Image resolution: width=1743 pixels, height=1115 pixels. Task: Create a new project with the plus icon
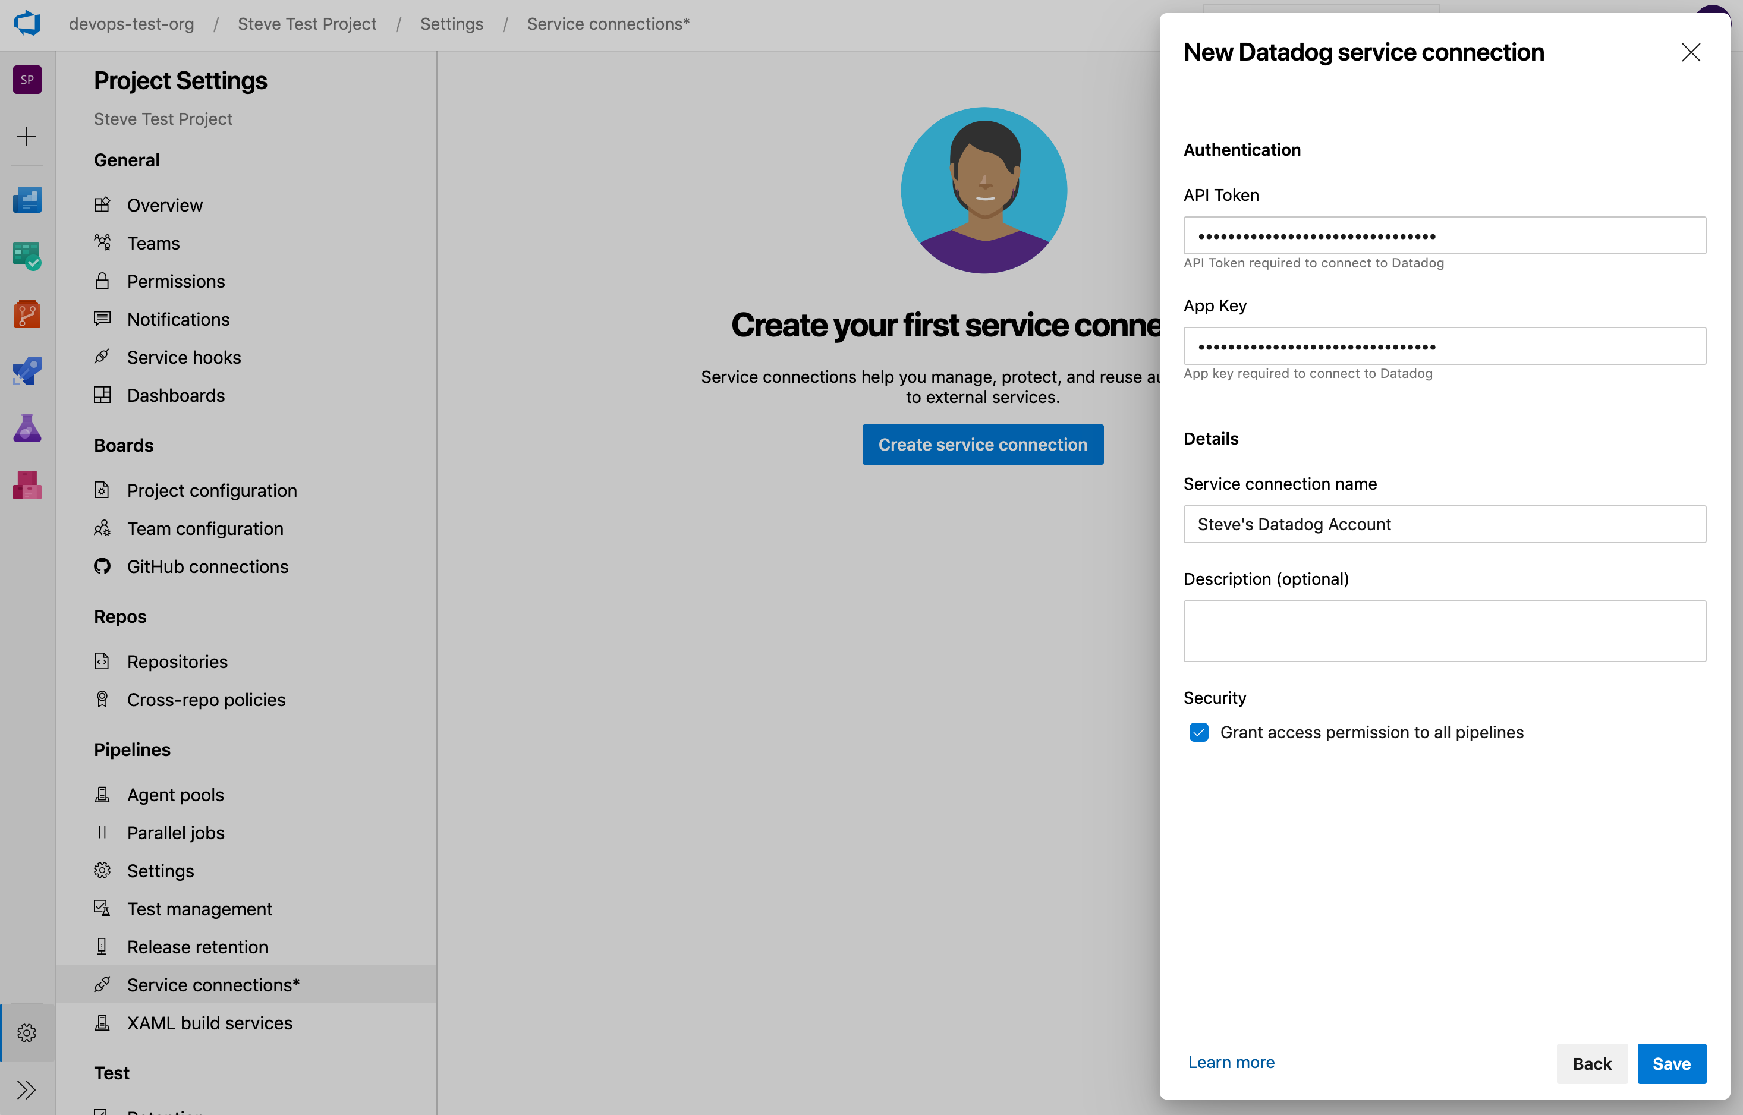[27, 136]
